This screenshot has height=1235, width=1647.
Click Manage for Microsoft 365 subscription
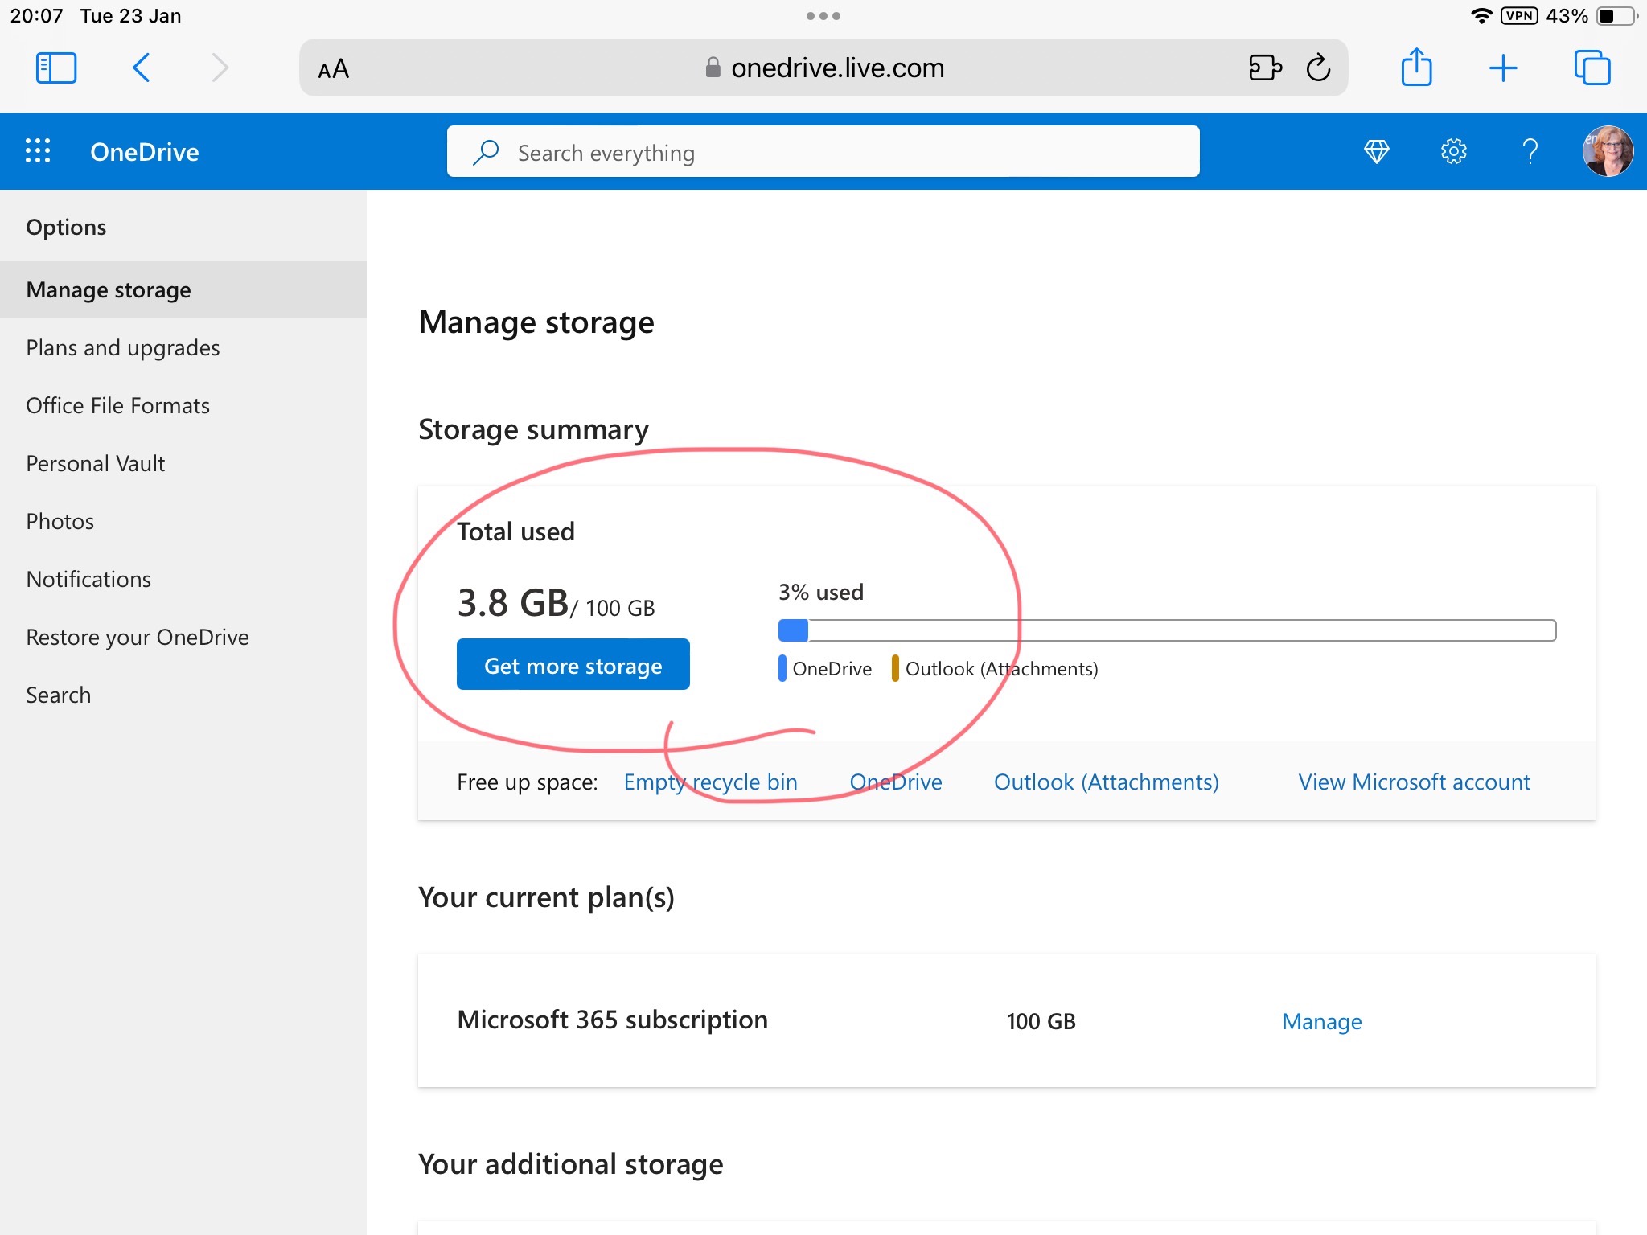[1322, 1021]
